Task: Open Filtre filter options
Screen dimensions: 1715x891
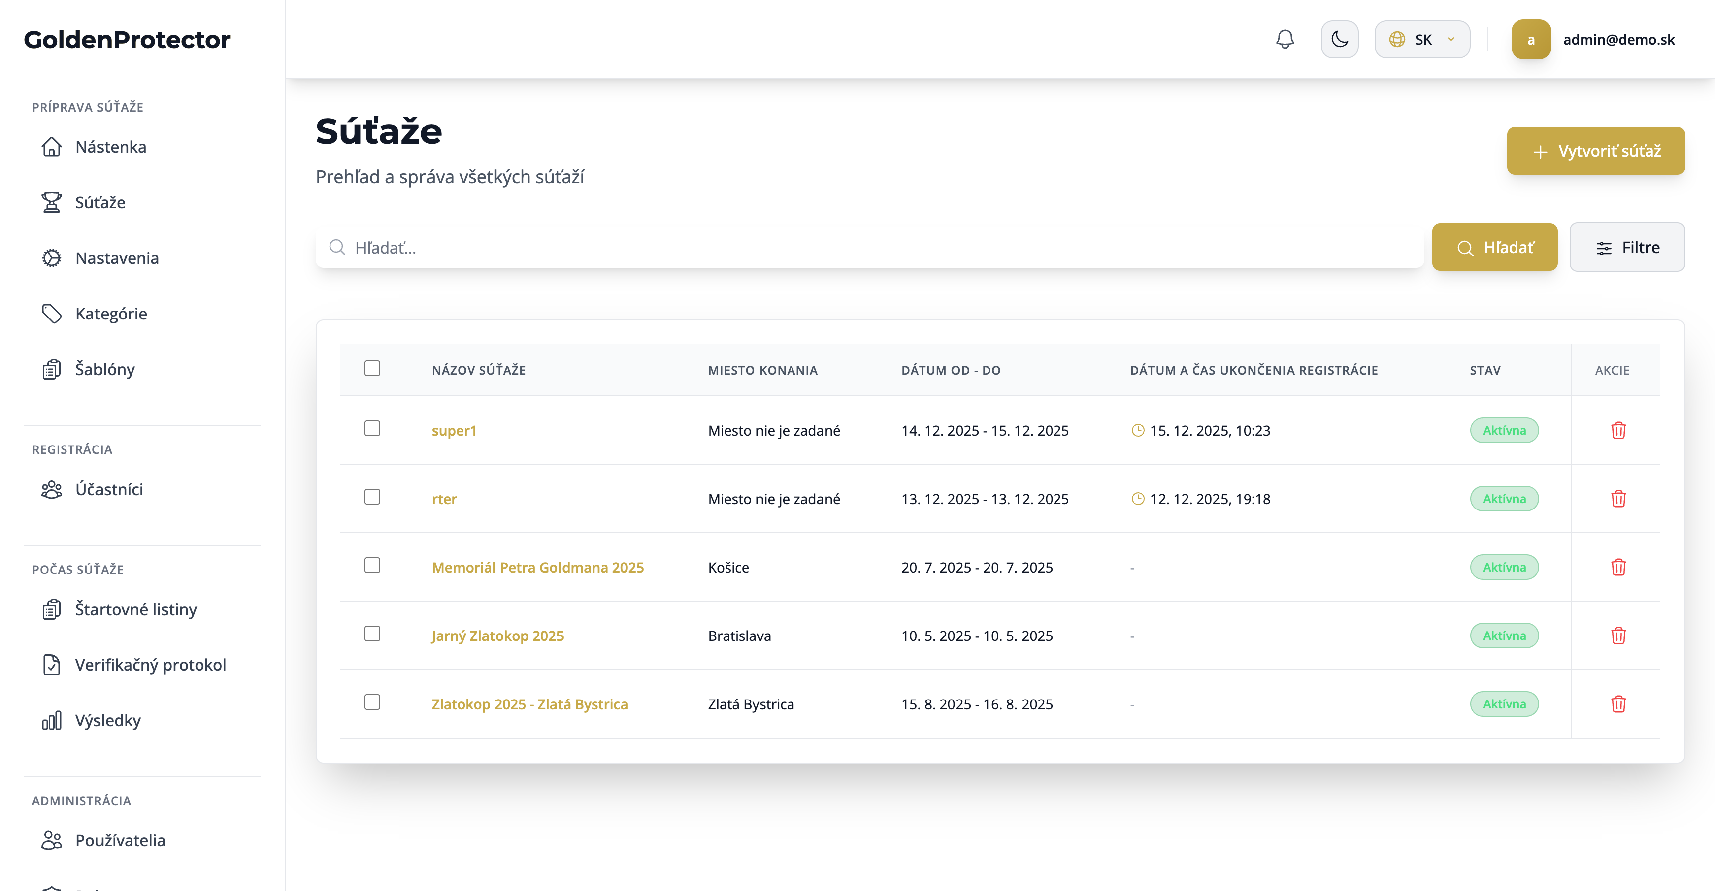Action: click(1627, 248)
